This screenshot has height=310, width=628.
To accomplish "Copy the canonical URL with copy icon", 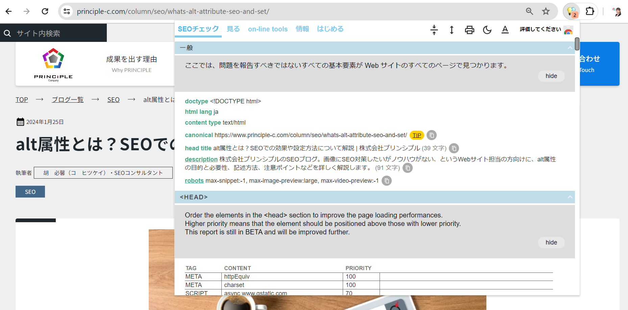I will pos(432,135).
